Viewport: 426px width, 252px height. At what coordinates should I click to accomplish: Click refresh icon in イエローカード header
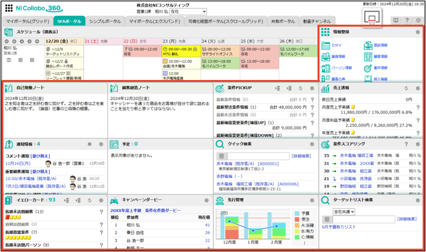(89, 200)
